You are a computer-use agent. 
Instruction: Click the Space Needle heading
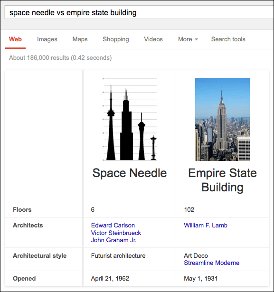[130, 173]
